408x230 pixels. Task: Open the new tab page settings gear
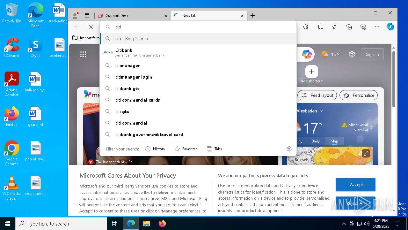(x=352, y=54)
